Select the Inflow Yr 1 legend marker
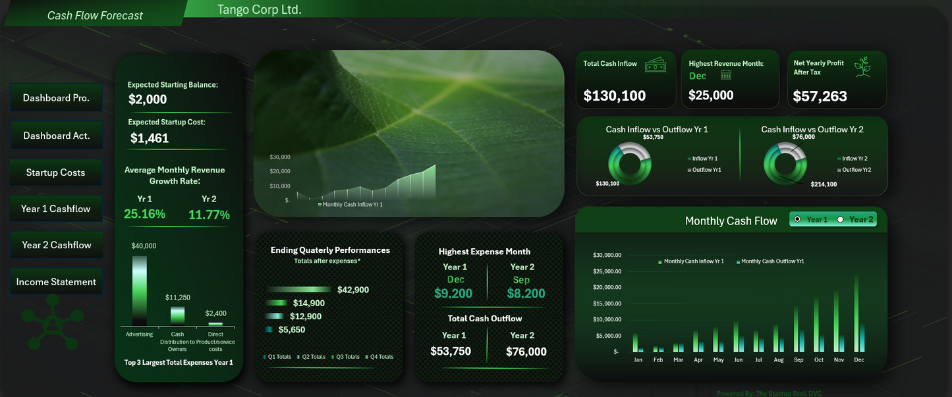The width and height of the screenshot is (952, 397). 690,158
